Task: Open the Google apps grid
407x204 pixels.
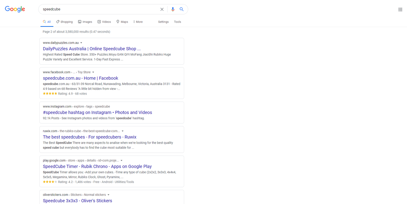Action: pyautogui.click(x=400, y=9)
